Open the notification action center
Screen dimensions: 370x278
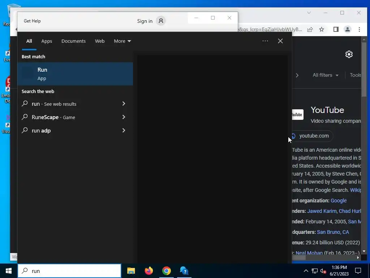tap(358, 271)
